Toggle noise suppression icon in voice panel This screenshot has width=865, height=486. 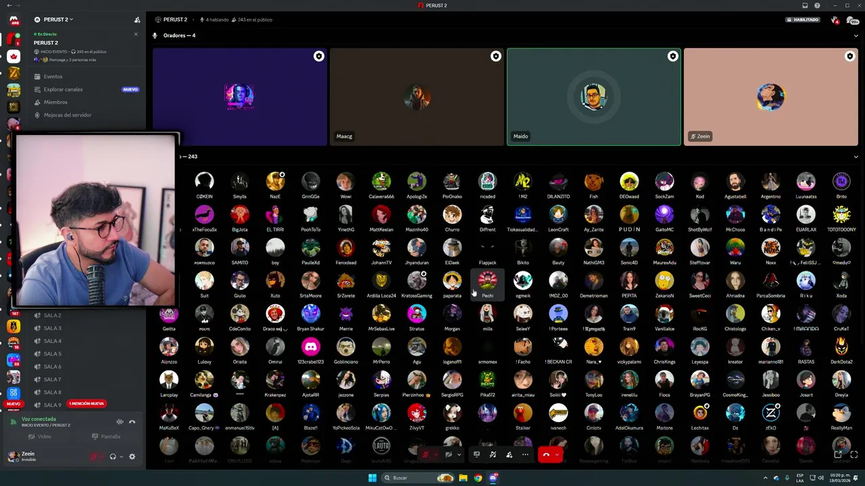coord(120,422)
